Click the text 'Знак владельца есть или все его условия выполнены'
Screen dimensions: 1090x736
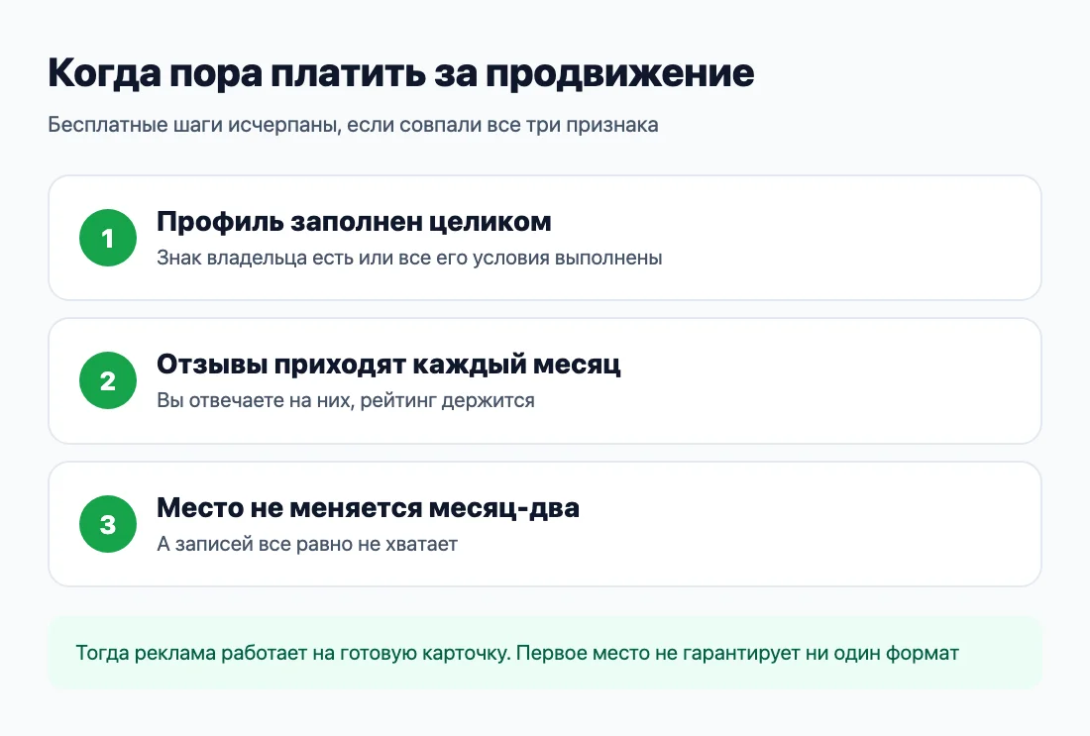coord(409,258)
